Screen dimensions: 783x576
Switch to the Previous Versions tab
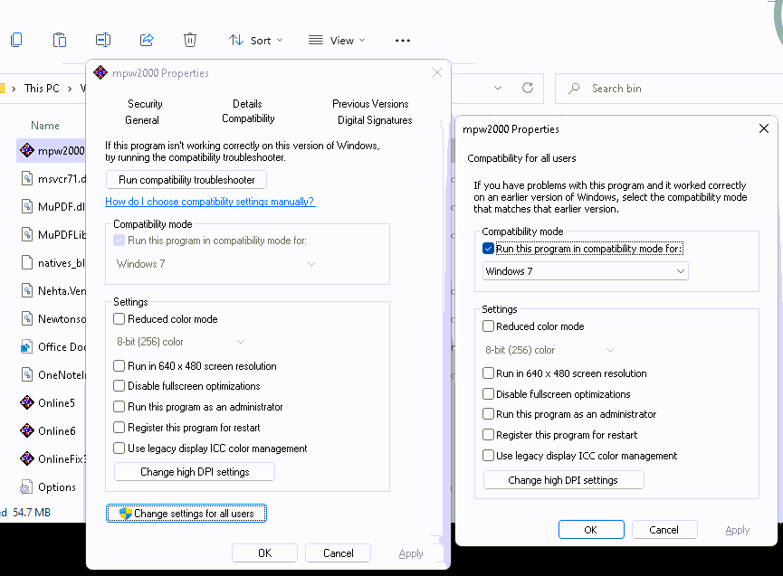(370, 104)
